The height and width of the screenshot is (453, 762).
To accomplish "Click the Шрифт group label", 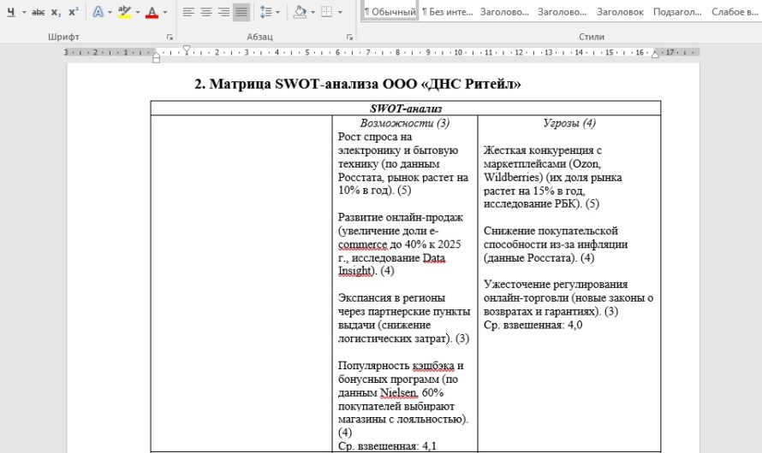I will [63, 37].
